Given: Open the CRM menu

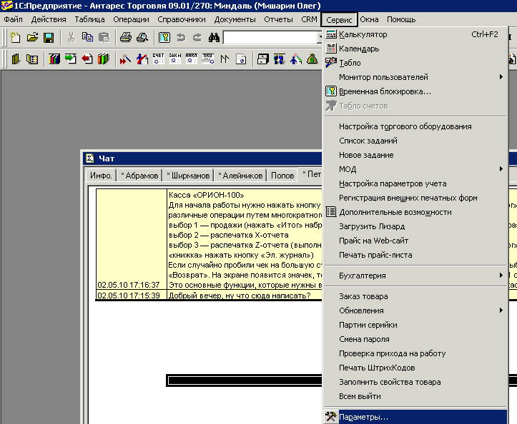Looking at the screenshot, I should (310, 19).
